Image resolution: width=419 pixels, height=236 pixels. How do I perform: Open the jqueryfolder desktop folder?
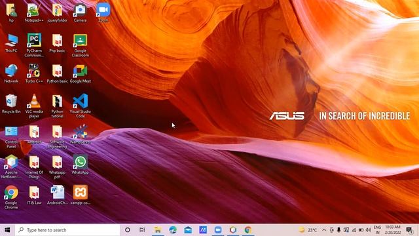tap(57, 13)
